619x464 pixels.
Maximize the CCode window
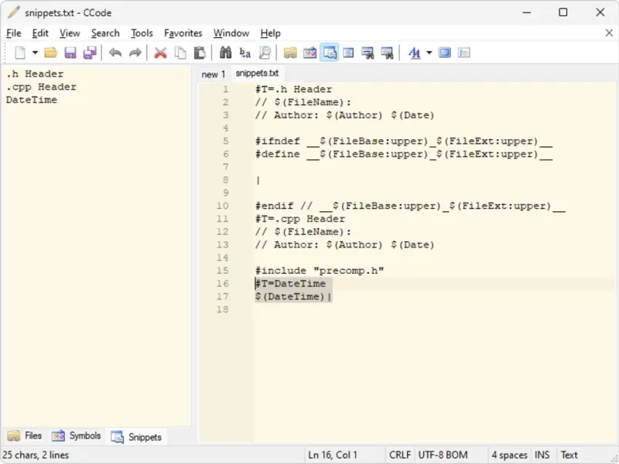tap(563, 12)
